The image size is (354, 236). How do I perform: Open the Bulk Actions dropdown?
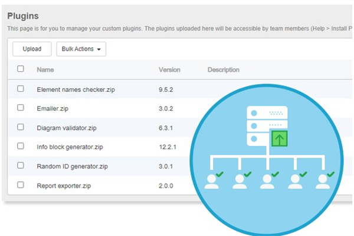point(81,49)
